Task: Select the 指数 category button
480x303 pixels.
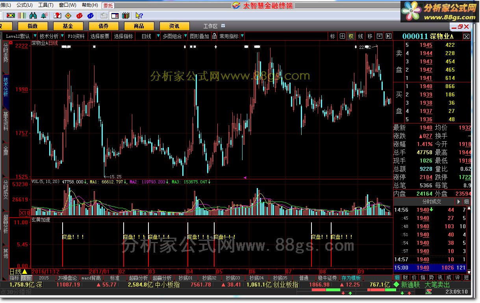Action: click(x=33, y=26)
